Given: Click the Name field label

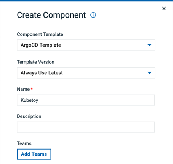Looking at the screenshot, I should (23, 89).
